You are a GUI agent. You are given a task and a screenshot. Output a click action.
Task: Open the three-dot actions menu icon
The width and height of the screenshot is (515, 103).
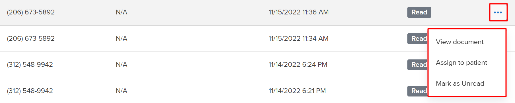[x=498, y=12]
